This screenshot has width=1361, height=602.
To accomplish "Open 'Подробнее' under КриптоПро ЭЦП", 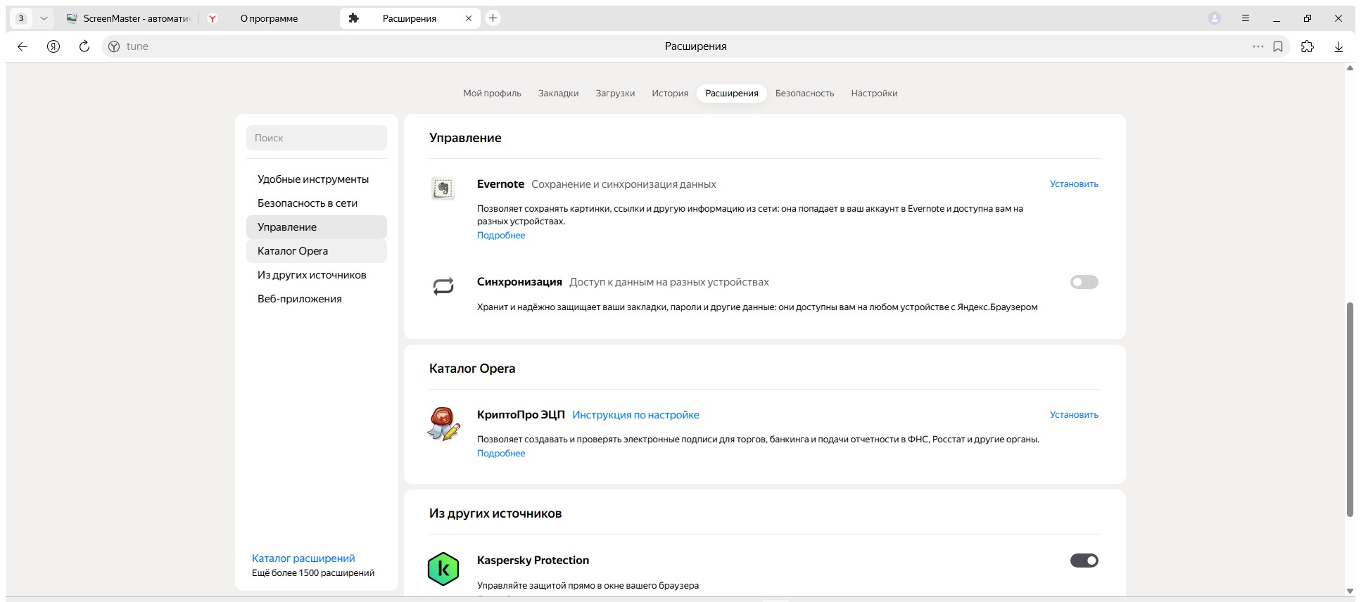I will click(501, 454).
